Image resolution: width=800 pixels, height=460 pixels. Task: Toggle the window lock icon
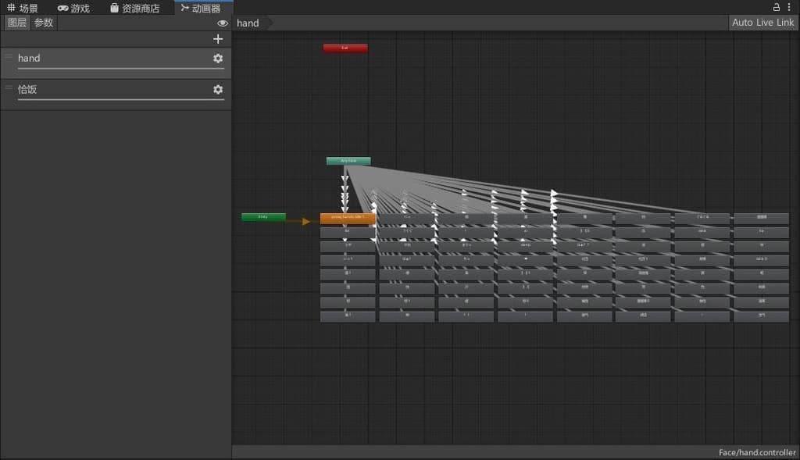point(777,7)
